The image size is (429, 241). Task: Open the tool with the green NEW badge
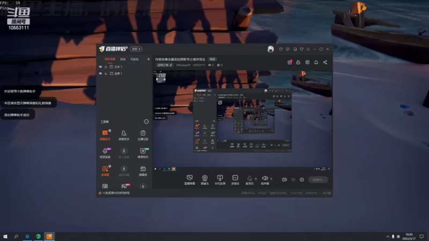point(143,153)
